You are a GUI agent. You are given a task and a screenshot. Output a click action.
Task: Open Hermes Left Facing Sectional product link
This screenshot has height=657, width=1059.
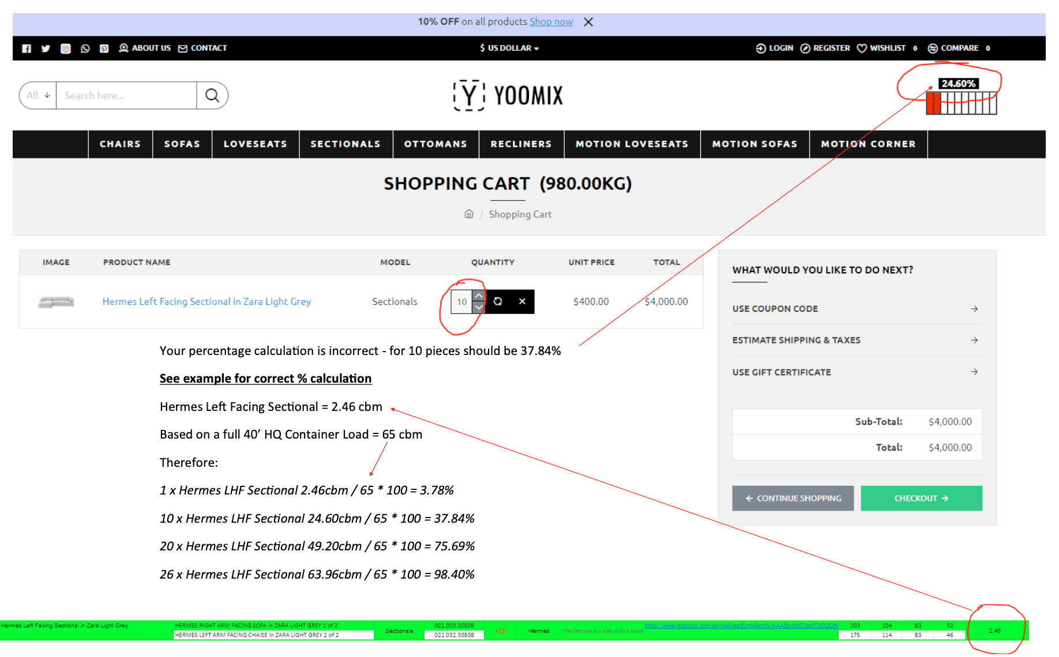pyautogui.click(x=206, y=301)
